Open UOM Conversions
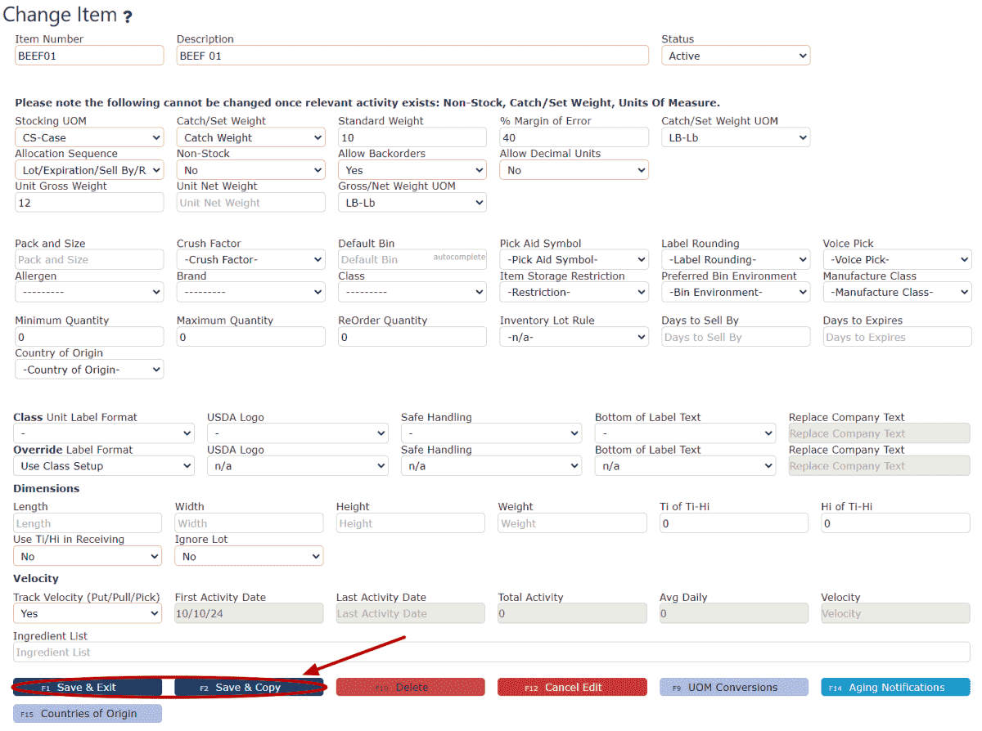Image resolution: width=982 pixels, height=731 pixels. point(733,688)
